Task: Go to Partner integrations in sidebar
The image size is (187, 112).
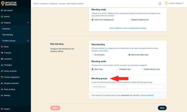Action: pyautogui.click(x=12, y=77)
